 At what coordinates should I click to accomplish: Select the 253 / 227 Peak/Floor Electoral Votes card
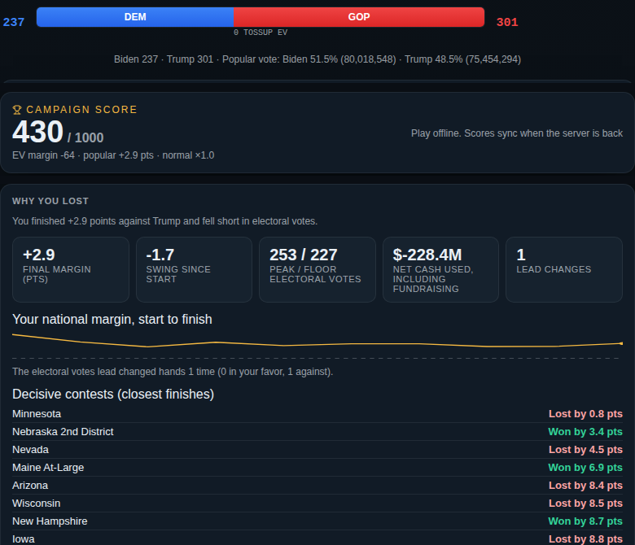click(x=317, y=269)
